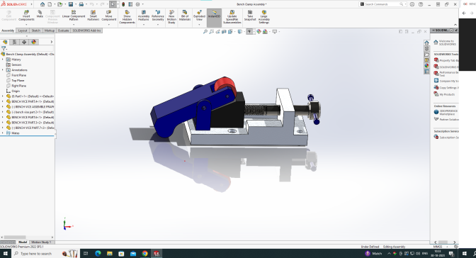This screenshot has height=258, width=476.
Task: Switch to FeatureManager design tree tab
Action: [5, 42]
